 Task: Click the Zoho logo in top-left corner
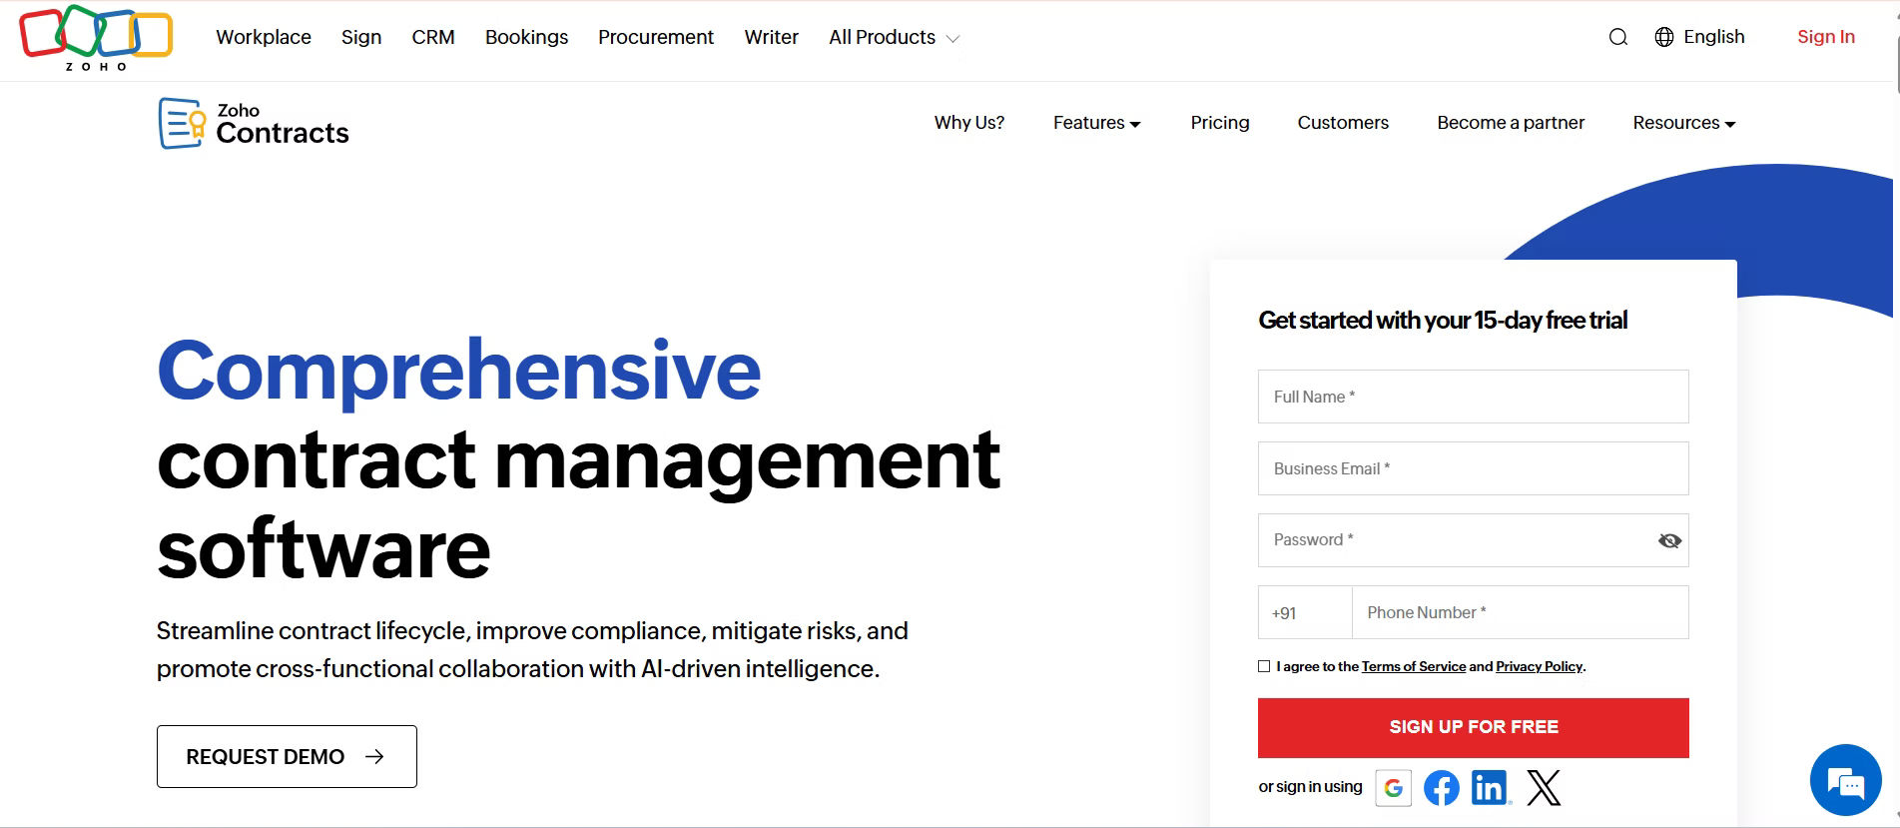coord(96,38)
